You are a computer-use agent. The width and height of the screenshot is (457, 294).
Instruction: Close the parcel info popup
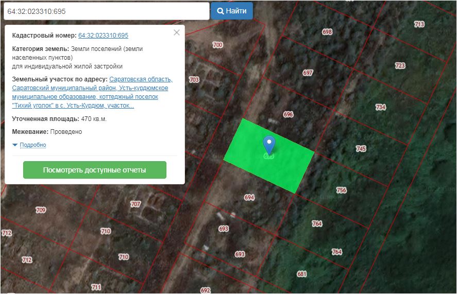pos(177,32)
